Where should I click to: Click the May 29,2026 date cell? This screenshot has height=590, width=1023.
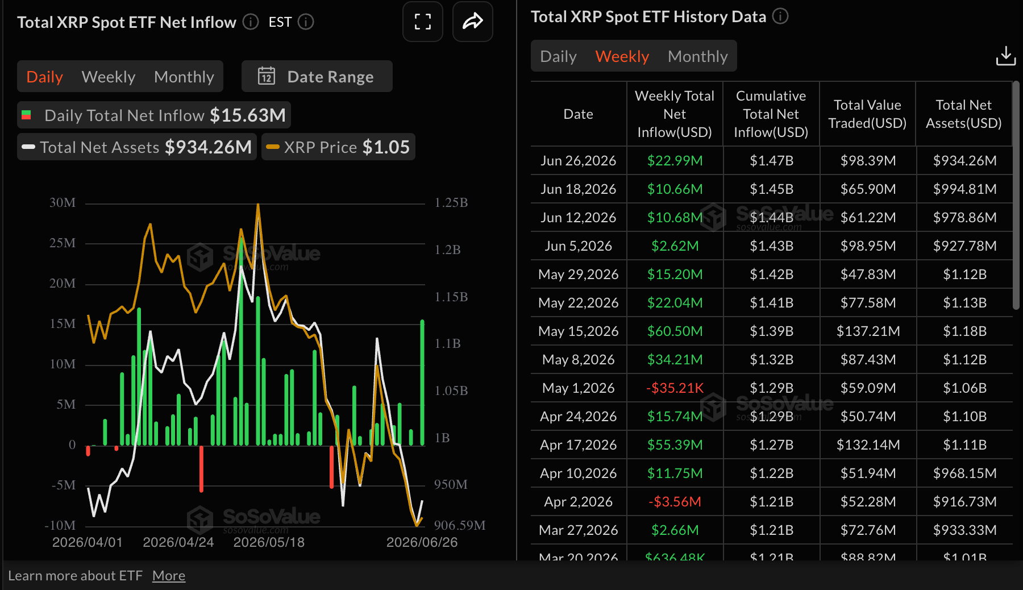tap(579, 275)
